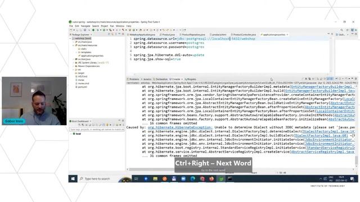Viewport: 360px width, 202px height.
Task: Open Task View on the taskbar
Action: coord(136,178)
